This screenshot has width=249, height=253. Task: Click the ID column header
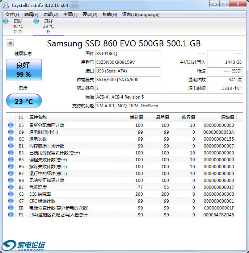21,117
